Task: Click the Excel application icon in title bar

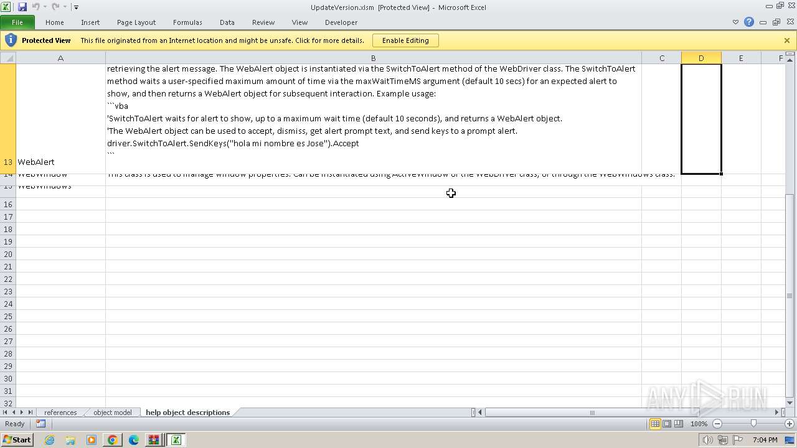Action: tap(6, 7)
